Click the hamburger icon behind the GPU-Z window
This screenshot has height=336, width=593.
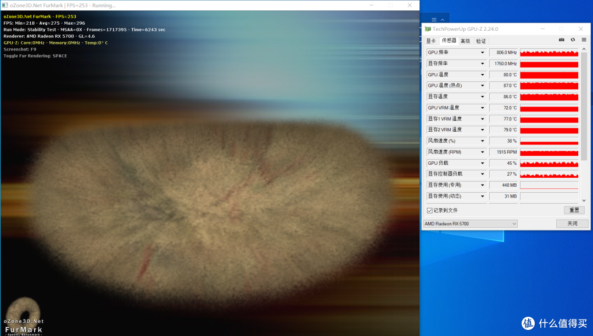click(434, 20)
